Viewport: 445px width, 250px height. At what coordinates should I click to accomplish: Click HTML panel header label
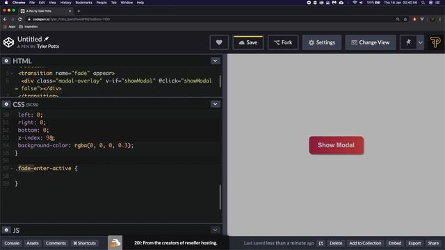click(22, 61)
